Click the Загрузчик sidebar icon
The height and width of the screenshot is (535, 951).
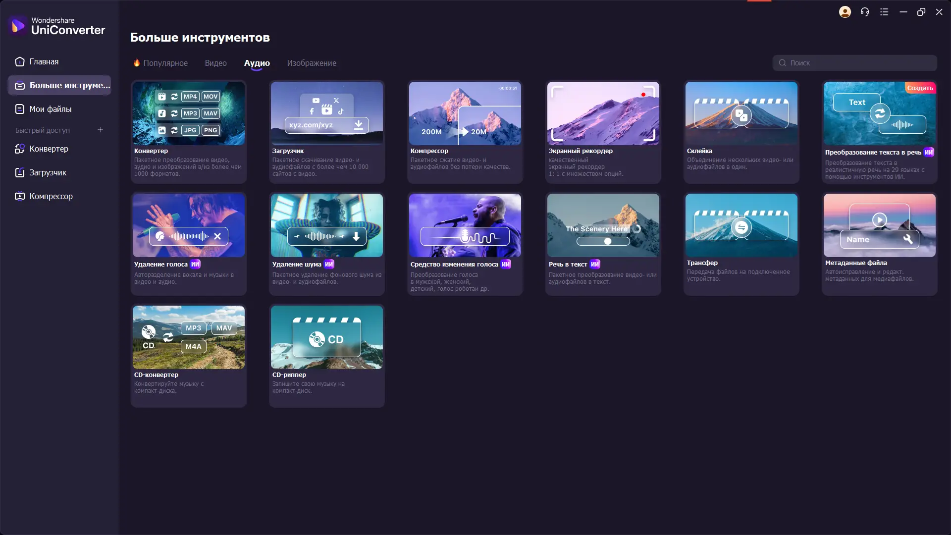point(20,172)
